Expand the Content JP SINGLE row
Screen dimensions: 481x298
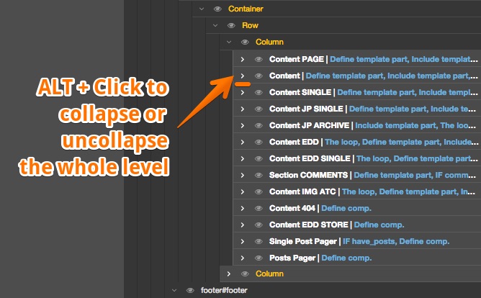coord(243,109)
